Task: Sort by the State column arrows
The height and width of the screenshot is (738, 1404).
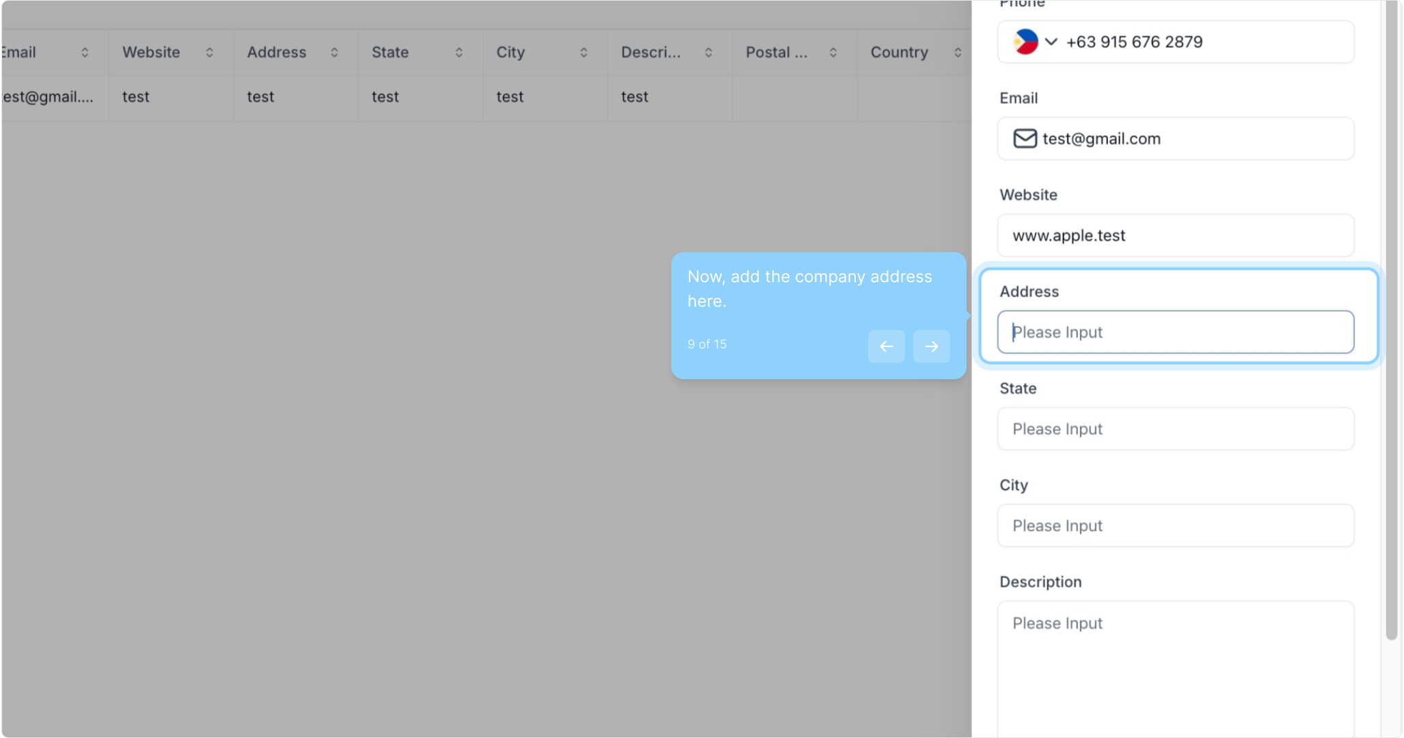Action: point(459,53)
